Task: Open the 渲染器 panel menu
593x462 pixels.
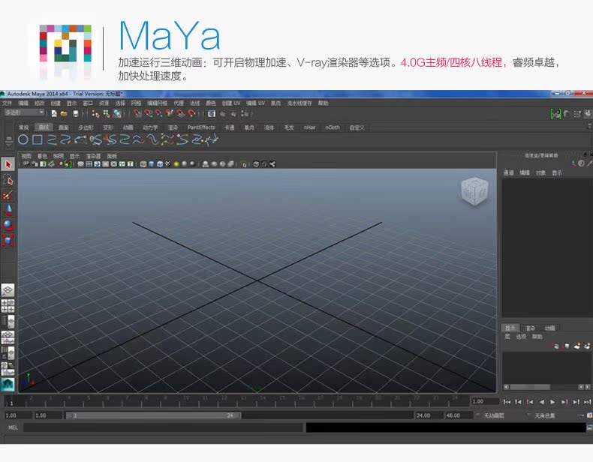Action: 93,156
